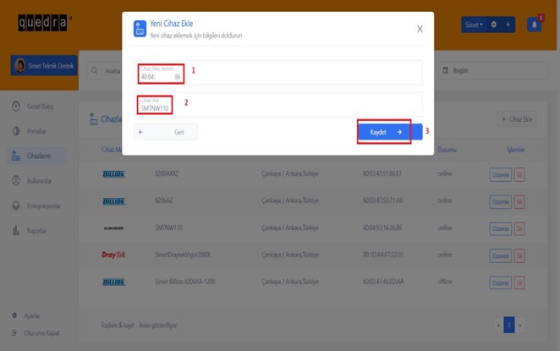This screenshot has width=560, height=351.
Task: Go back with the Geri button
Action: click(165, 132)
